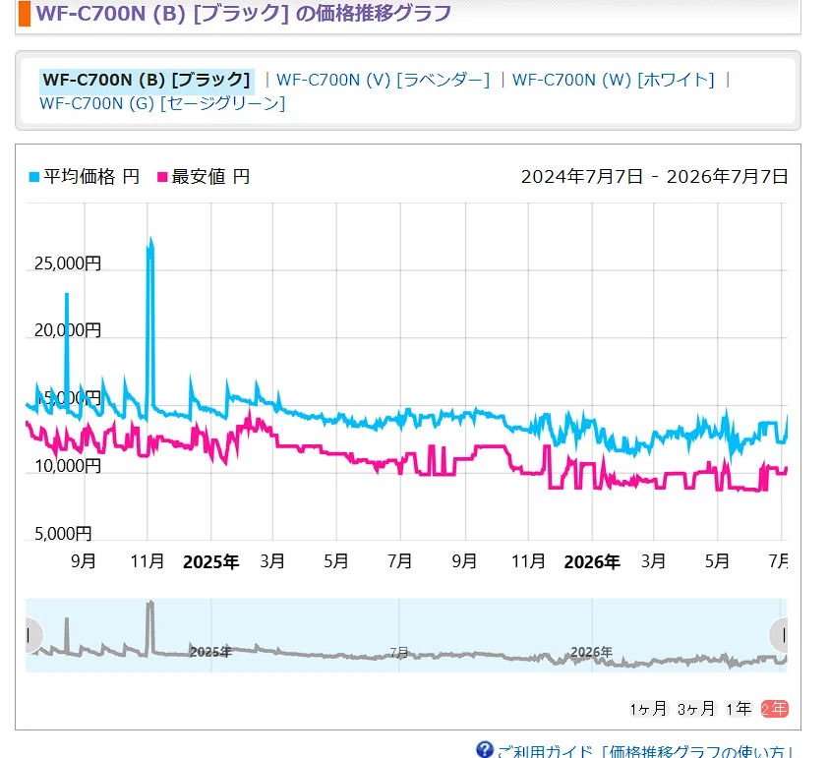Open the 価格推移グラフの使い方 guide link
829x758 pixels.
(646, 751)
